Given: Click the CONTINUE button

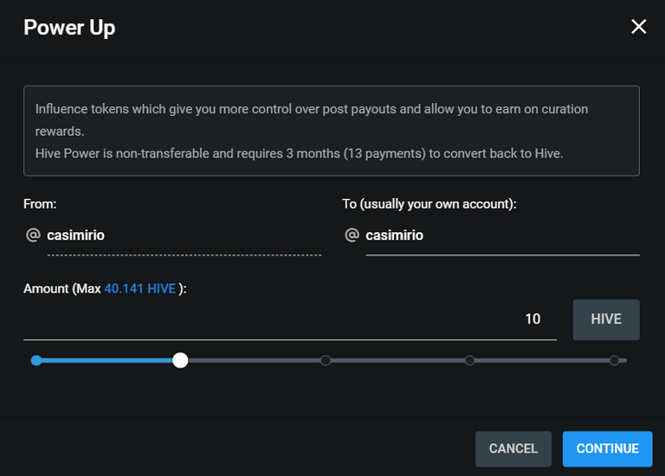Looking at the screenshot, I should (607, 448).
